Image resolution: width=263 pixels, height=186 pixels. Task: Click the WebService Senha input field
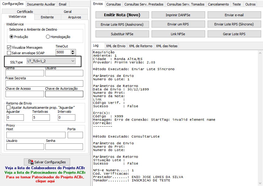click(25, 73)
